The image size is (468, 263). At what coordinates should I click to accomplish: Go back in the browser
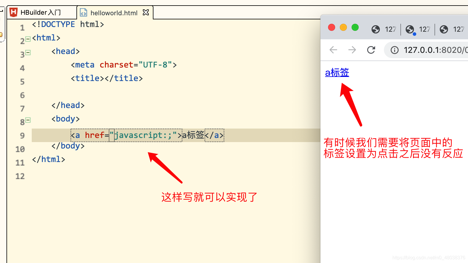[333, 50]
